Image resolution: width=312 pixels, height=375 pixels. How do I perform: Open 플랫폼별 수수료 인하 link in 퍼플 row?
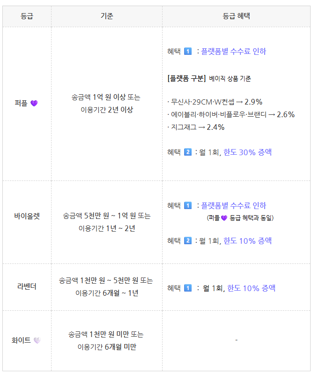coord(233,52)
